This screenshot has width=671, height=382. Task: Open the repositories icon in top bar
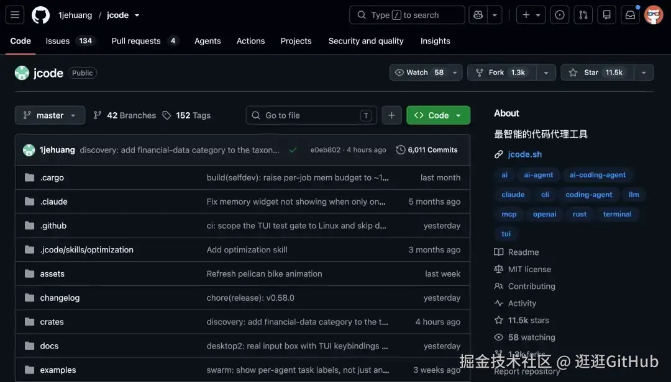(x=606, y=15)
